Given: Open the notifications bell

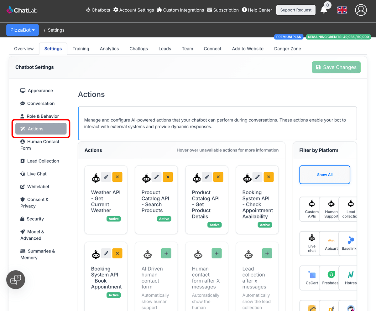Looking at the screenshot, I should click(x=324, y=10).
